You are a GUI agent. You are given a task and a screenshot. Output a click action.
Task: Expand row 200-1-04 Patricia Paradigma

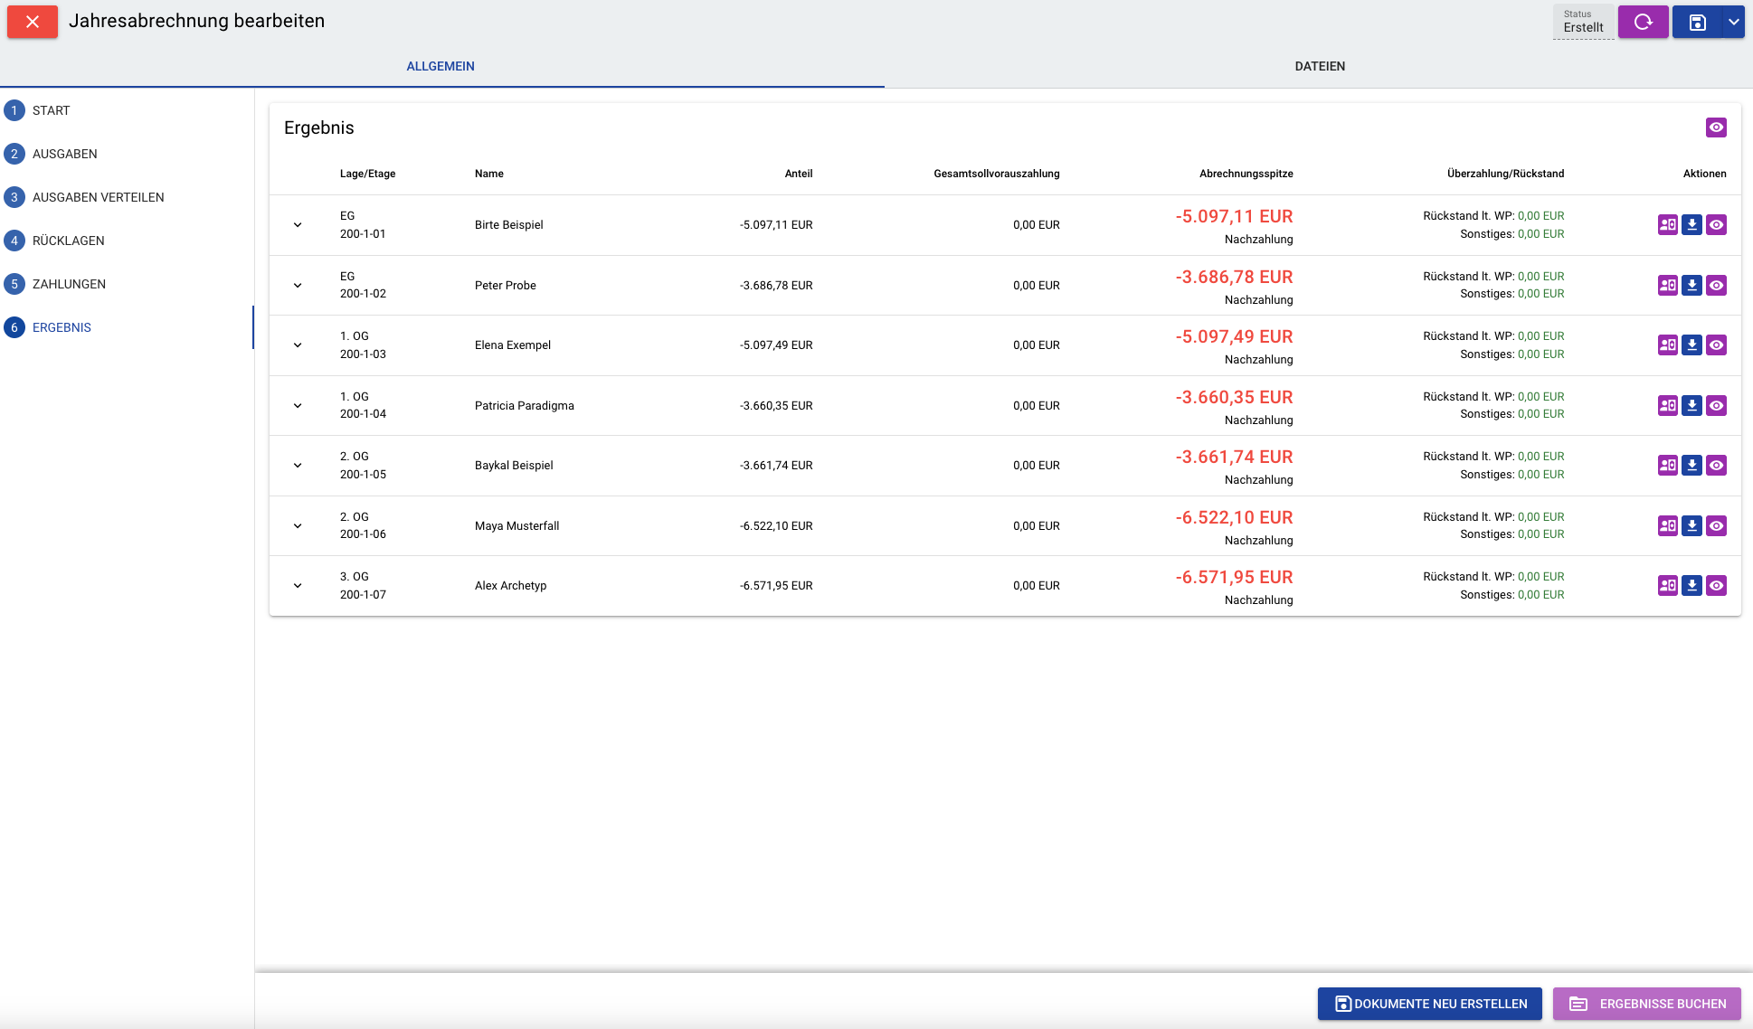(298, 406)
